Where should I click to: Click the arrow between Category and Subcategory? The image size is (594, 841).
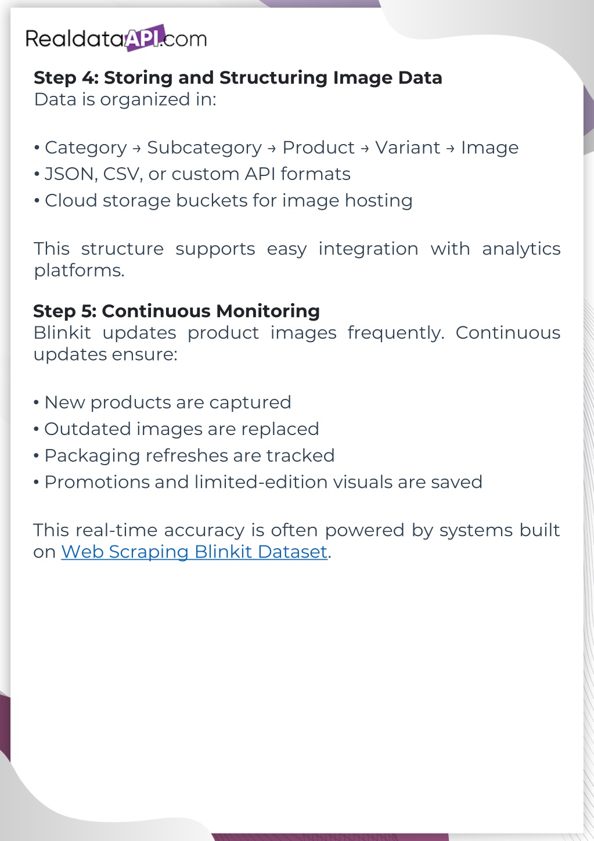click(x=136, y=149)
